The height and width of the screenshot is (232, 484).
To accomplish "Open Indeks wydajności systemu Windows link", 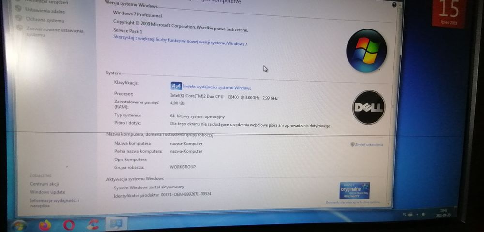I will point(217,87).
